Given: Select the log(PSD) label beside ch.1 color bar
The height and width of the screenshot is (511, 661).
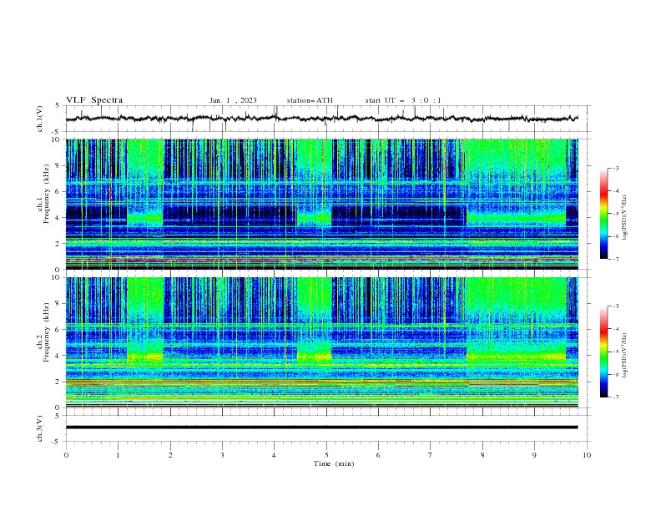Looking at the screenshot, I should point(625,218).
